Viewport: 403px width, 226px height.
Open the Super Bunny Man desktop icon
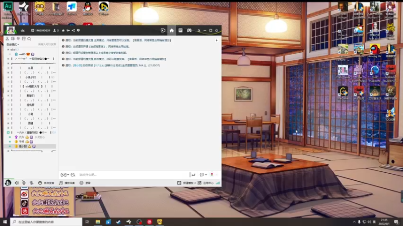359,73
